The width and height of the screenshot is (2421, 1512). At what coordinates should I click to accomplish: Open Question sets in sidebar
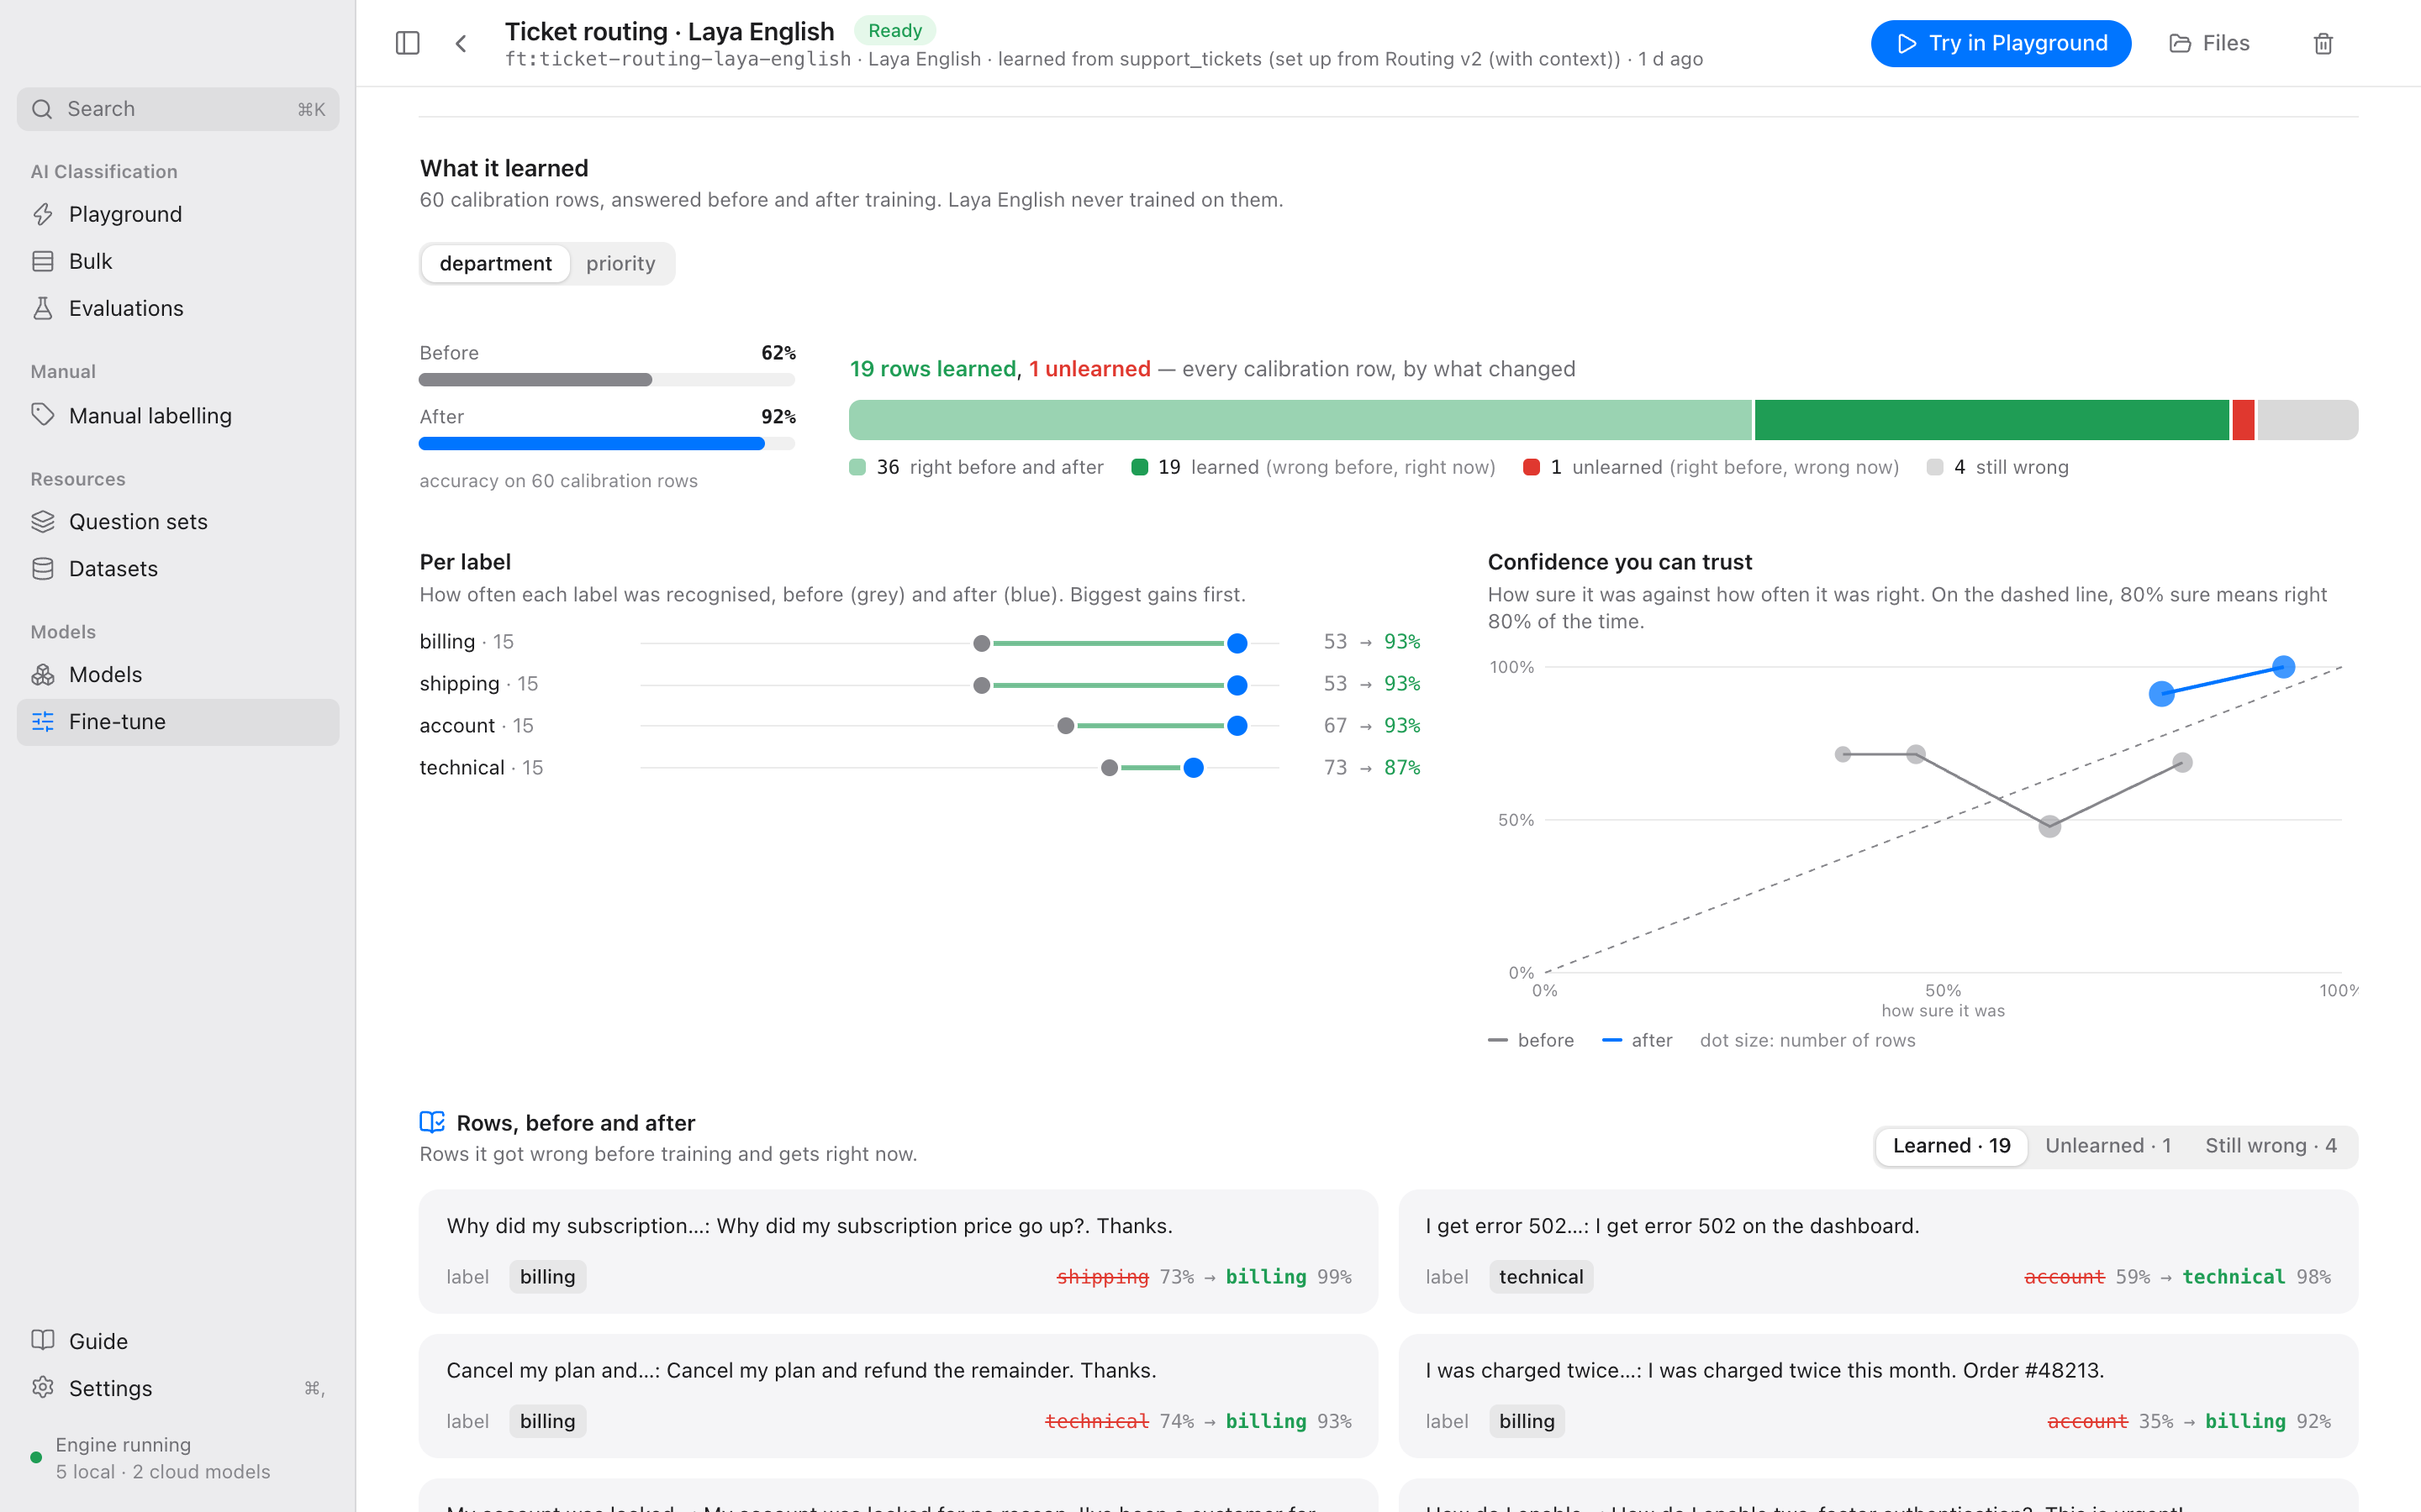[x=178, y=521]
